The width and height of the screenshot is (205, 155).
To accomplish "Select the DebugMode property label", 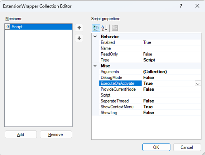I will pos(111,78).
